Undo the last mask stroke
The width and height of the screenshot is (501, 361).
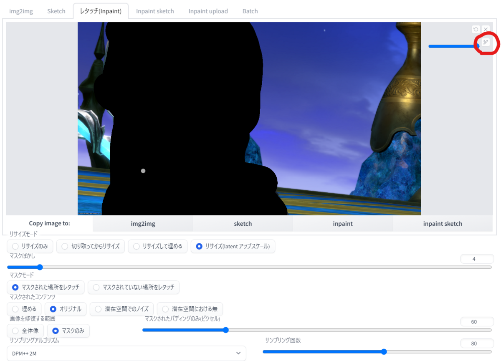(476, 29)
